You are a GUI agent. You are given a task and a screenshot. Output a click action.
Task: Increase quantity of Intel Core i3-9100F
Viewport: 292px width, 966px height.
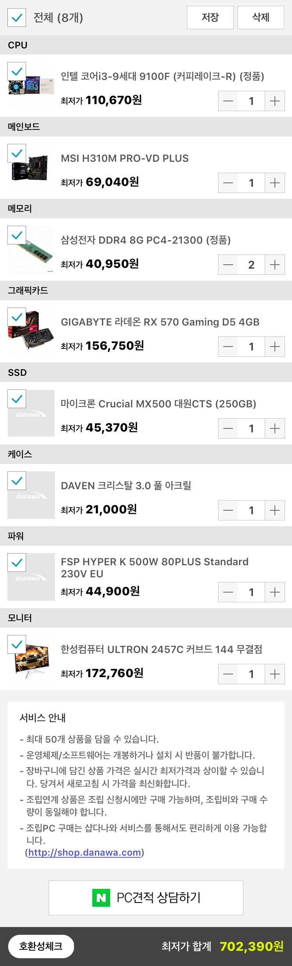click(x=275, y=101)
